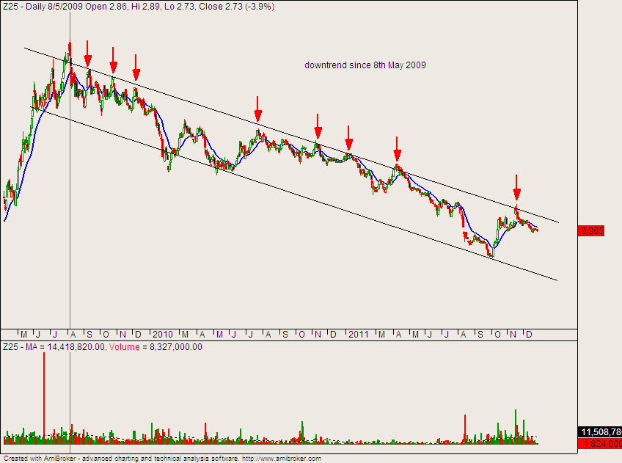
Task: Select red arrow above the July 2010 peak
Action: tap(258, 109)
